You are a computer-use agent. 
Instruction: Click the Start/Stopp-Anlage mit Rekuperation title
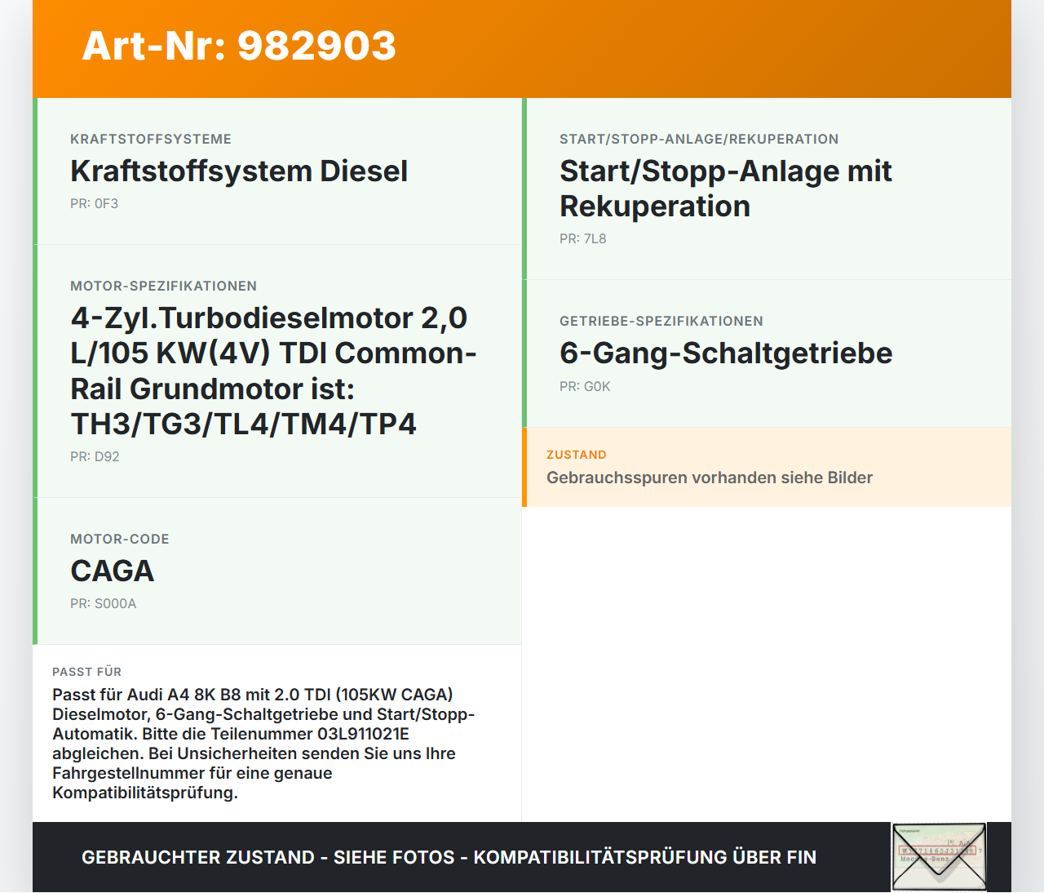point(725,189)
